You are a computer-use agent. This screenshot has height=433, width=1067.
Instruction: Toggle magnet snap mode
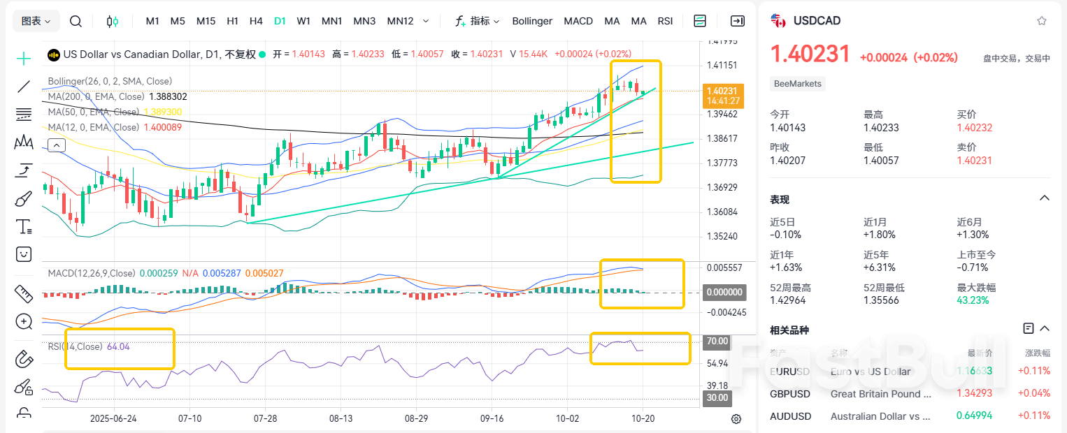pos(24,360)
